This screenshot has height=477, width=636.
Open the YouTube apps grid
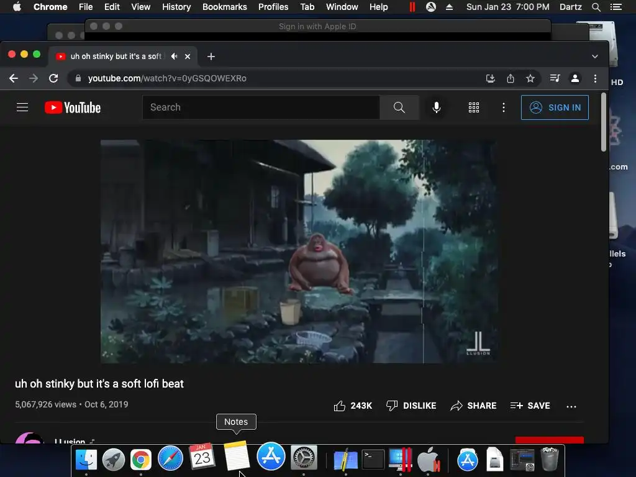tap(474, 107)
